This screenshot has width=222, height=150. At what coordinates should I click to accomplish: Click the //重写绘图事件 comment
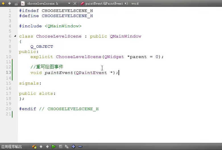[47, 67]
